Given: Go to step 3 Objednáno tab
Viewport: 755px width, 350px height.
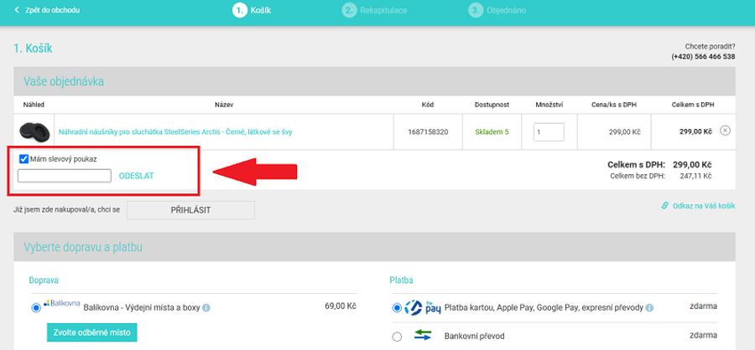Looking at the screenshot, I should [x=503, y=10].
